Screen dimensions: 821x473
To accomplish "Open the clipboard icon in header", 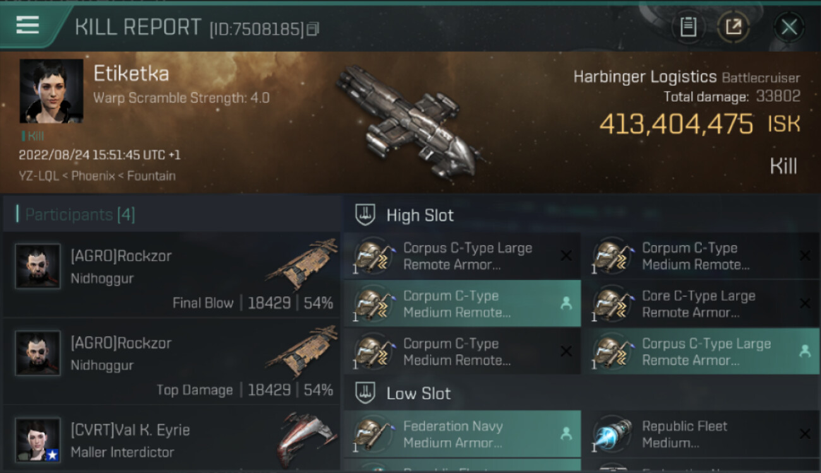I will [688, 27].
